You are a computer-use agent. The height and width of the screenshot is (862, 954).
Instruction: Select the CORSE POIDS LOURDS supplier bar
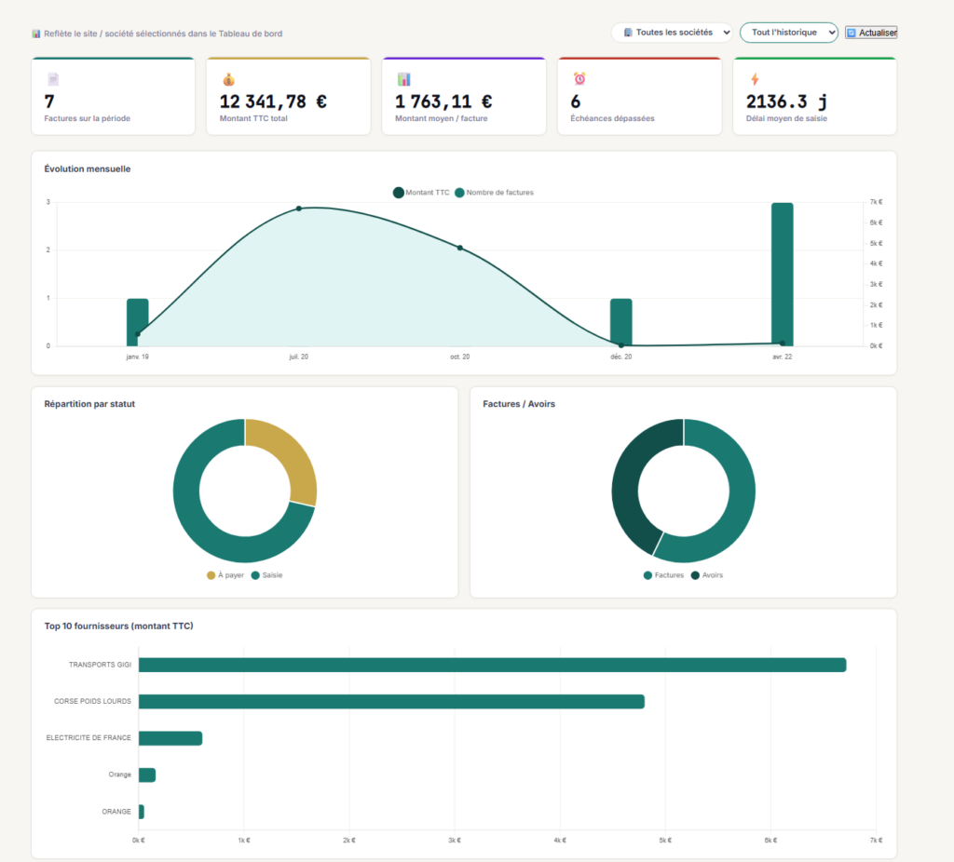click(391, 702)
